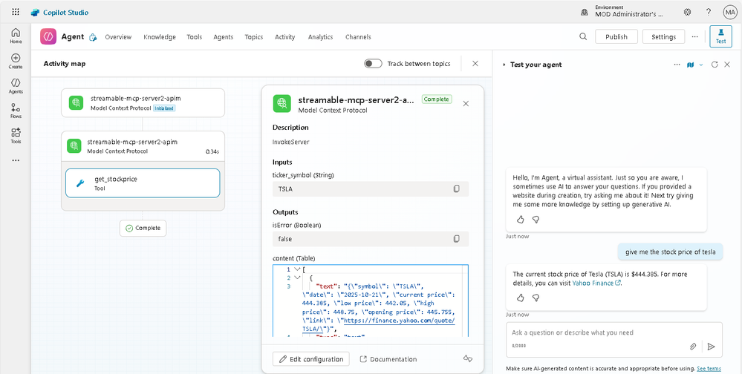Open the MA account avatar

(729, 13)
